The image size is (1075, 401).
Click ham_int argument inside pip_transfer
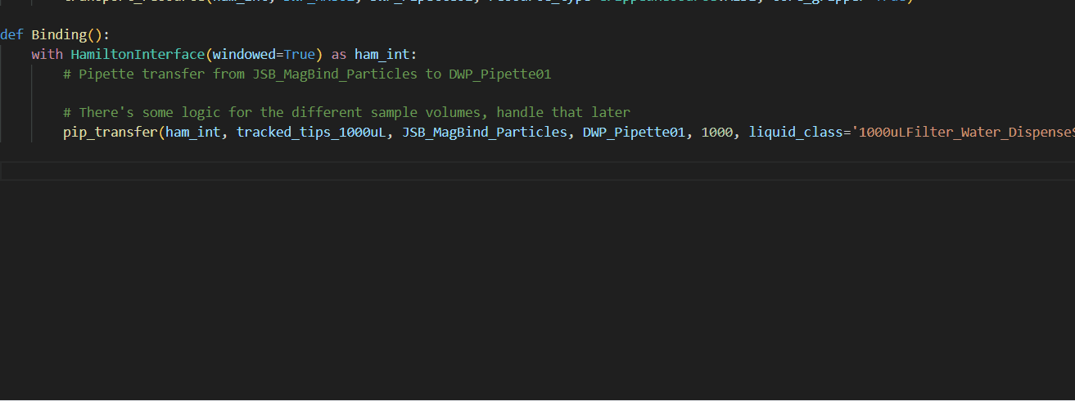coord(192,132)
